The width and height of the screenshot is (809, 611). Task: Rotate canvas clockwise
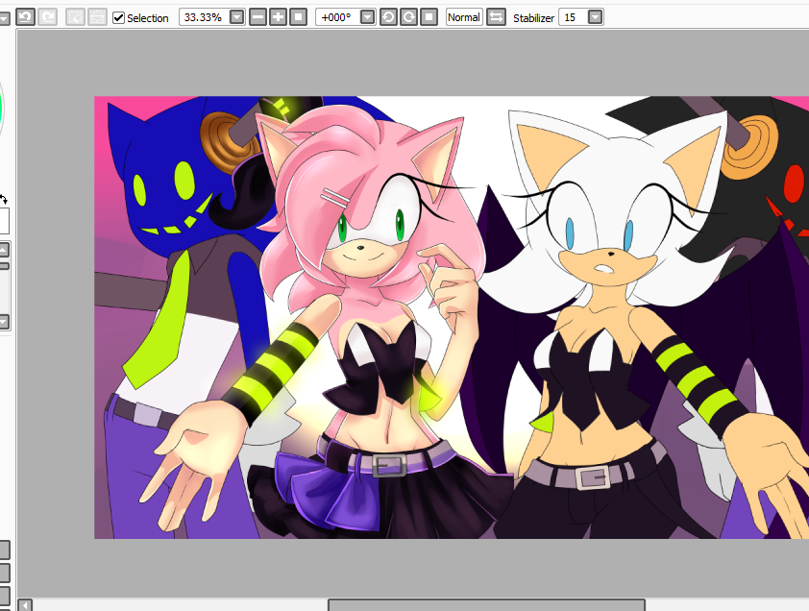pyautogui.click(x=408, y=17)
